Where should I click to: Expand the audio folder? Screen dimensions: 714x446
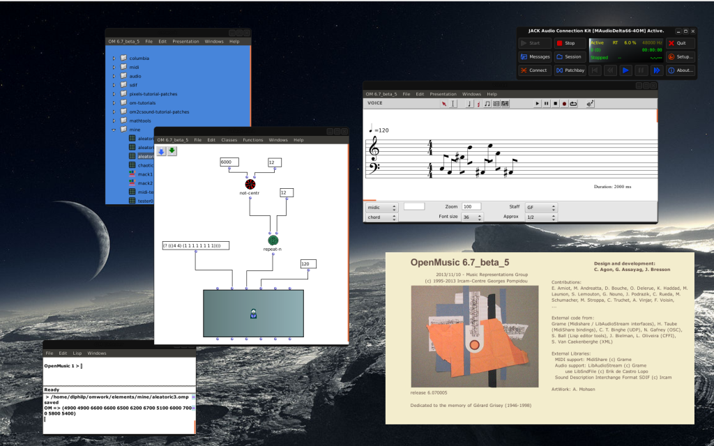[114, 76]
